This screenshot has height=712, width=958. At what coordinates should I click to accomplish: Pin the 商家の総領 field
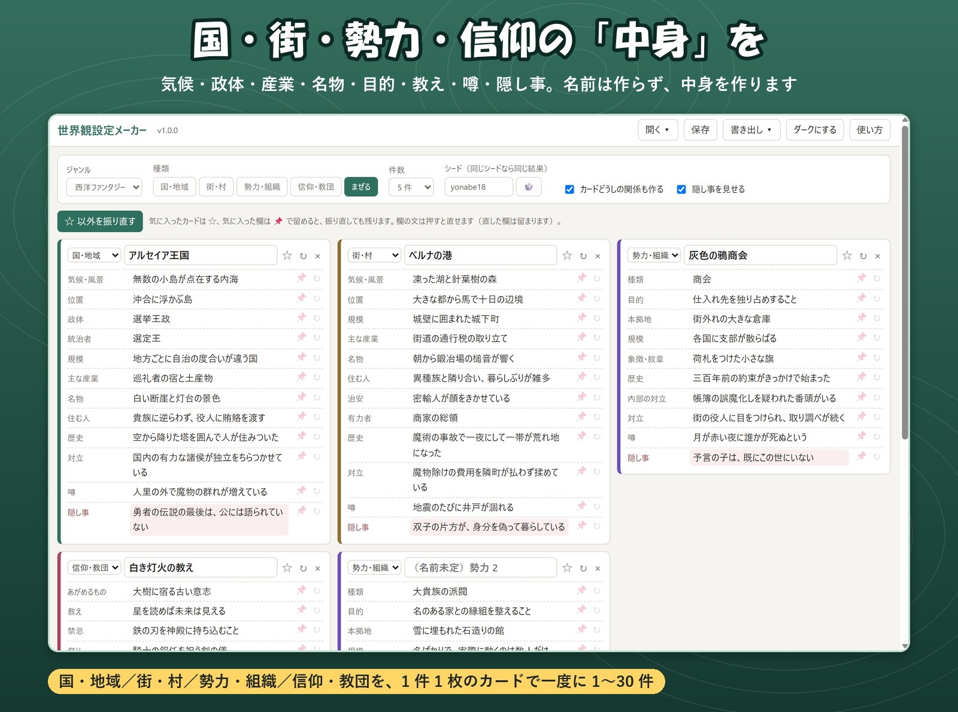581,417
